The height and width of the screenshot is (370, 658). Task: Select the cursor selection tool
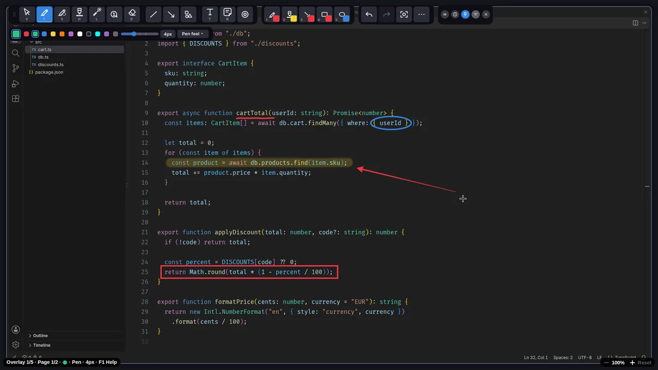[27, 14]
